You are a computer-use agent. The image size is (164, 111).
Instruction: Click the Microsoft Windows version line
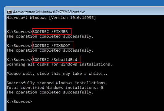[51, 18]
